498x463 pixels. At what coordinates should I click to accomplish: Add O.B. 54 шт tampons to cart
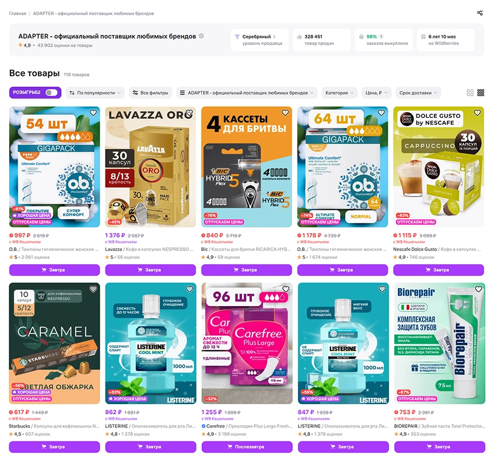pos(54,270)
